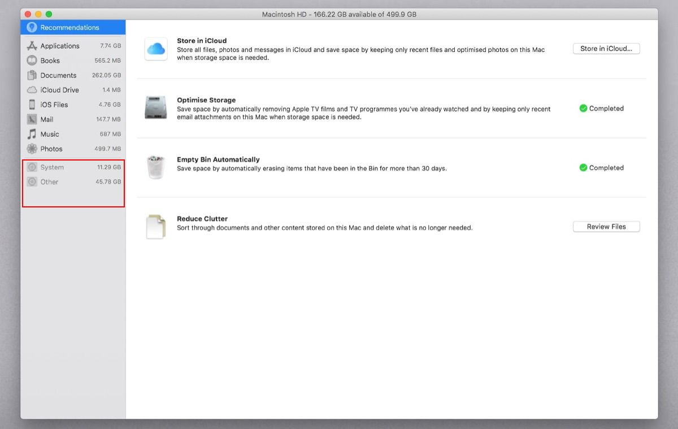
Task: Select the Mail stamp icon
Action: click(x=32, y=119)
